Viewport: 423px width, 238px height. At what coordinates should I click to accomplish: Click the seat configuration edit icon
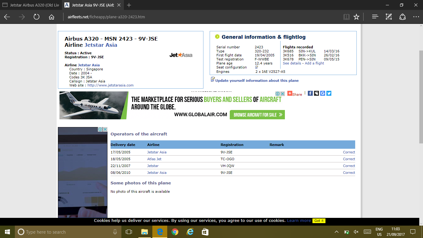click(x=256, y=67)
